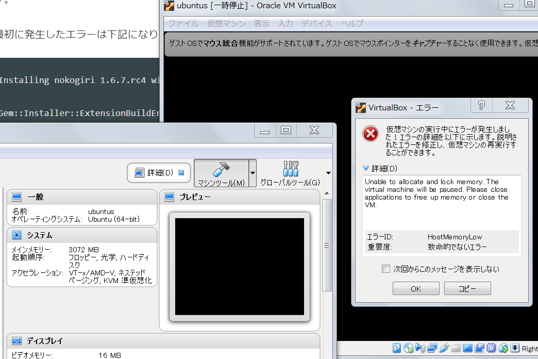Click OK in the error dialog
The width and height of the screenshot is (538, 359).
(x=416, y=288)
